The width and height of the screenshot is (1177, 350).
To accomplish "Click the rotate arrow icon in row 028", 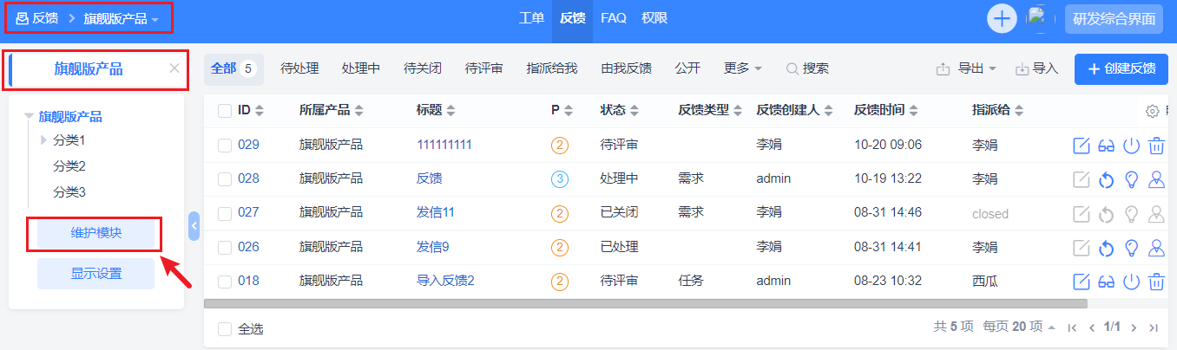I will 1107,179.
